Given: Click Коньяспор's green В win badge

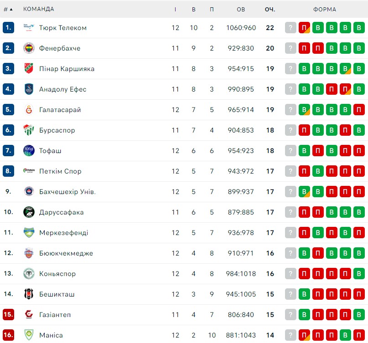Looking at the screenshot, I should coord(359,274).
